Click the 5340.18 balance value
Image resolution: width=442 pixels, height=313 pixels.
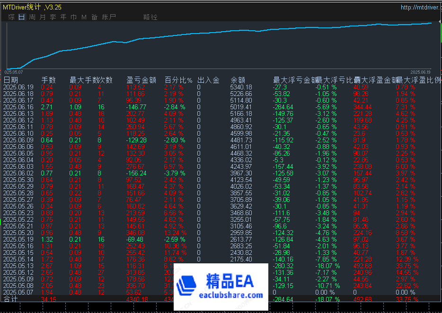point(241,87)
